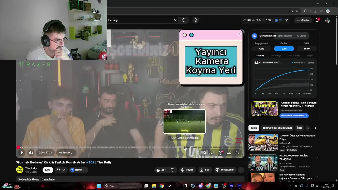Click See similar thumbnails button

coord(294,116)
